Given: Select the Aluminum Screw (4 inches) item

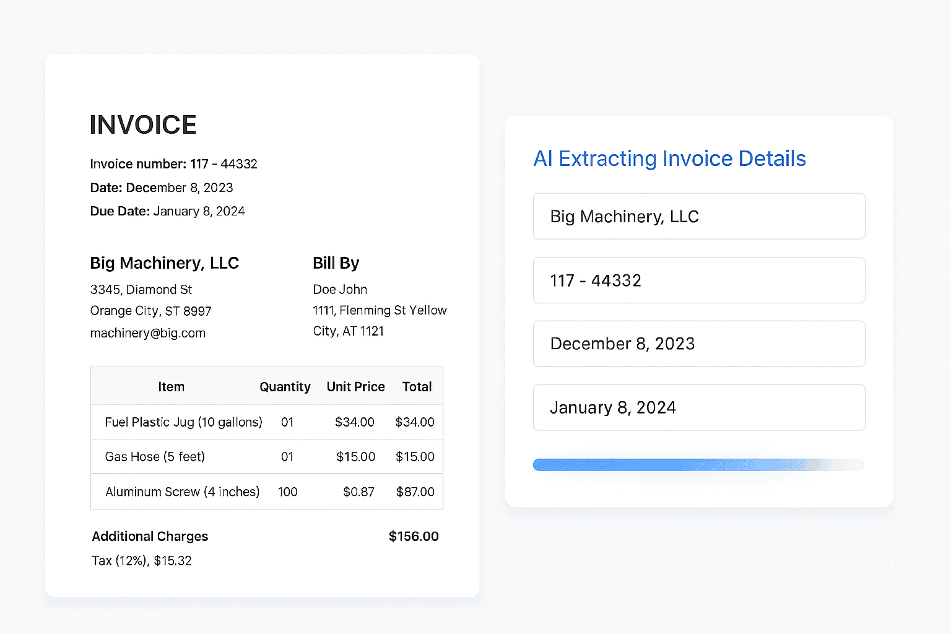Looking at the screenshot, I should [182, 492].
